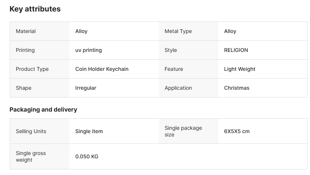Viewport: 310px width, 175px height.
Task: Click the Key attributes heading
Action: pyautogui.click(x=35, y=9)
